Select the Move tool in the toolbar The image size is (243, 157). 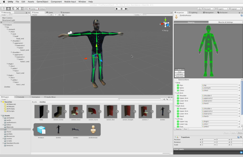(x=8, y=9)
